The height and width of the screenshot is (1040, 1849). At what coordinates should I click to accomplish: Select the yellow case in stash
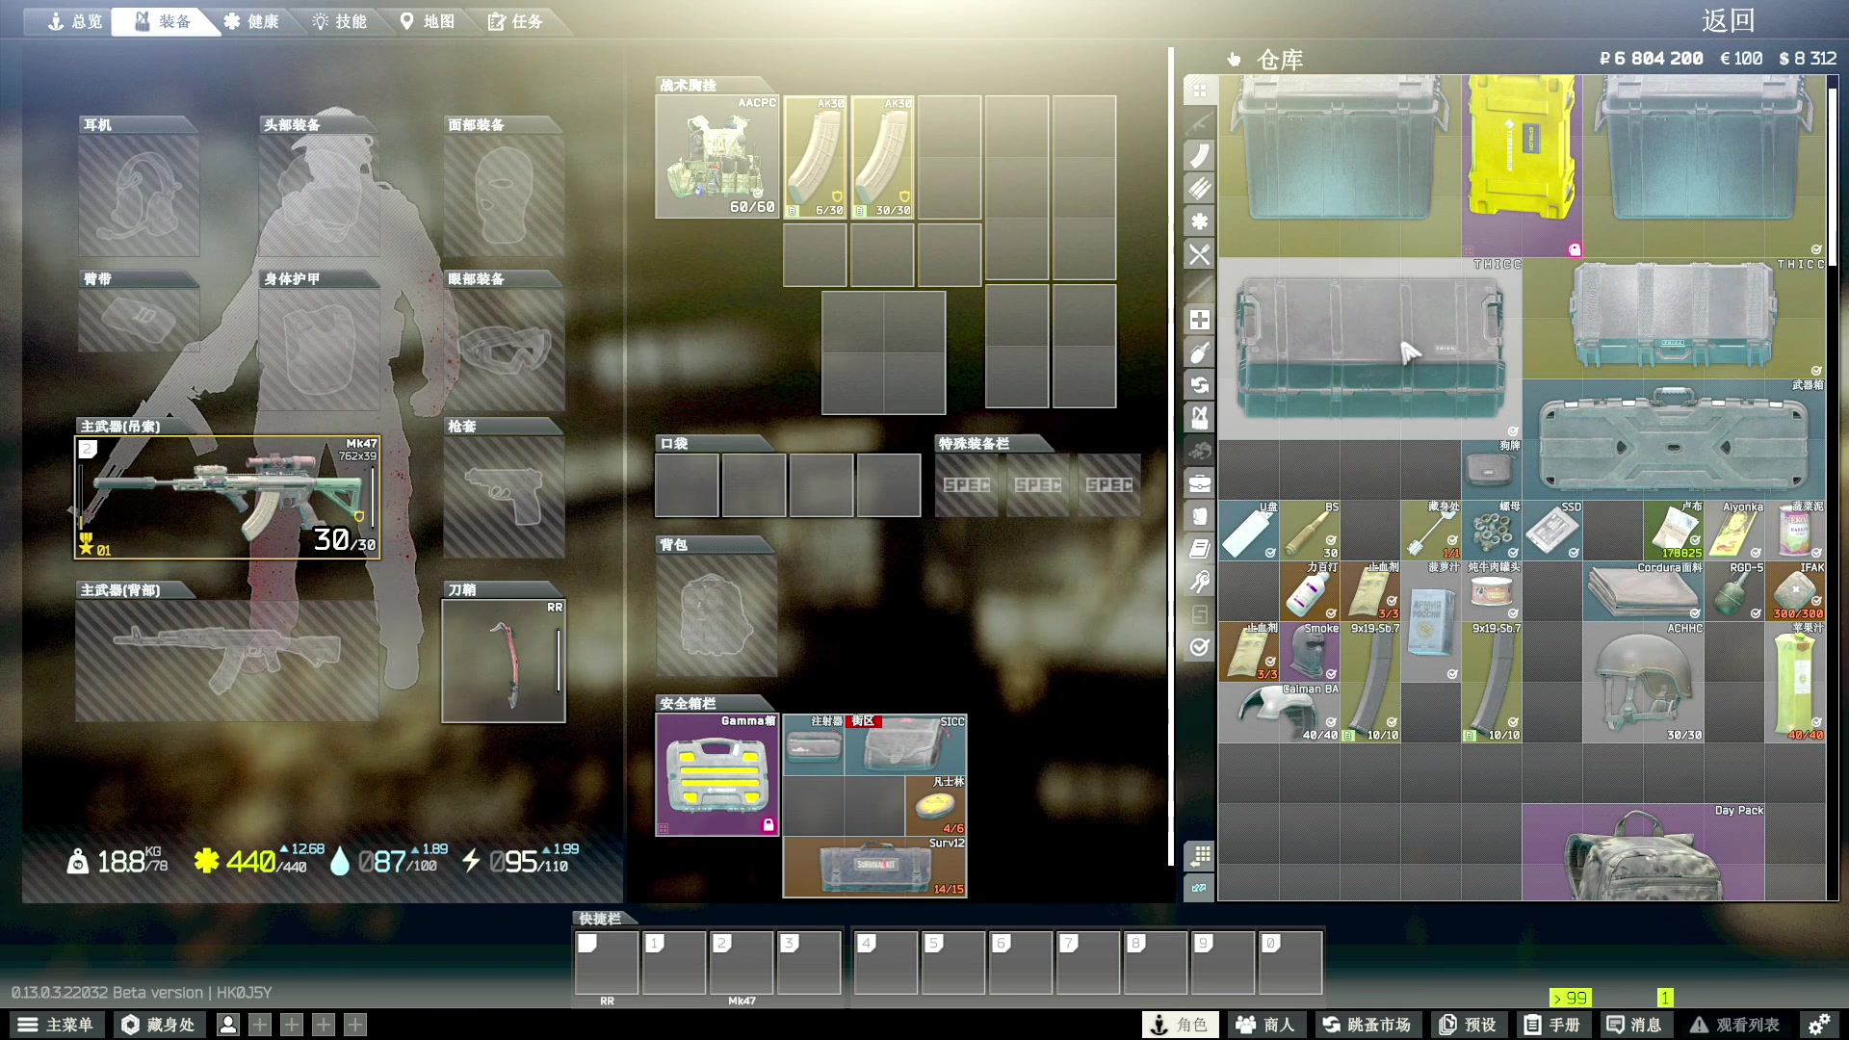click(x=1522, y=166)
